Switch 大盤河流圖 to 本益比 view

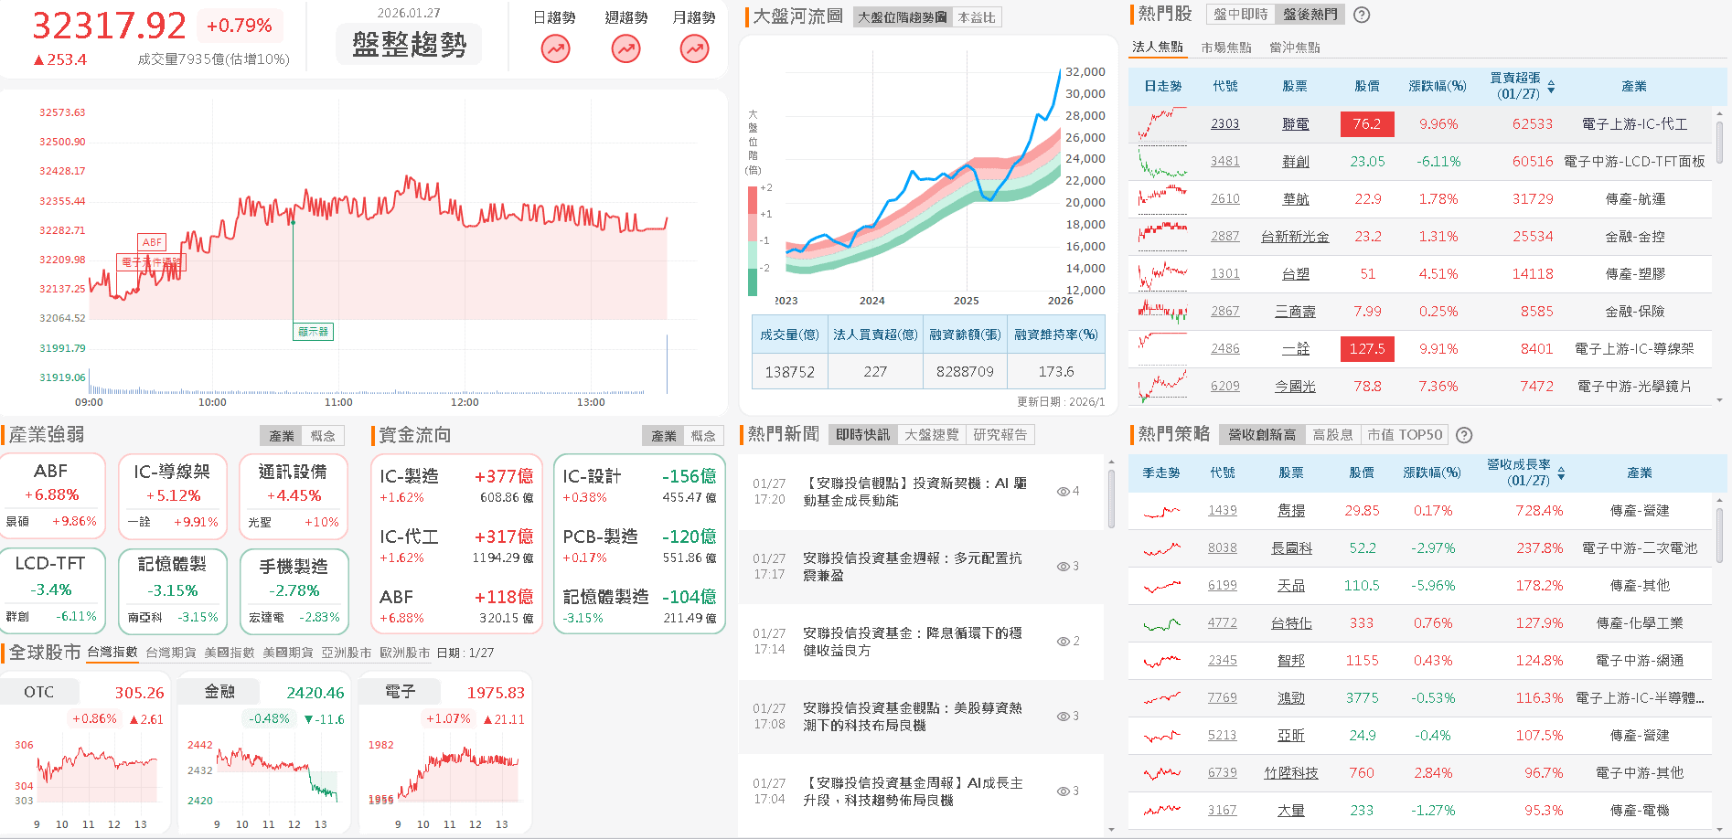(x=977, y=16)
